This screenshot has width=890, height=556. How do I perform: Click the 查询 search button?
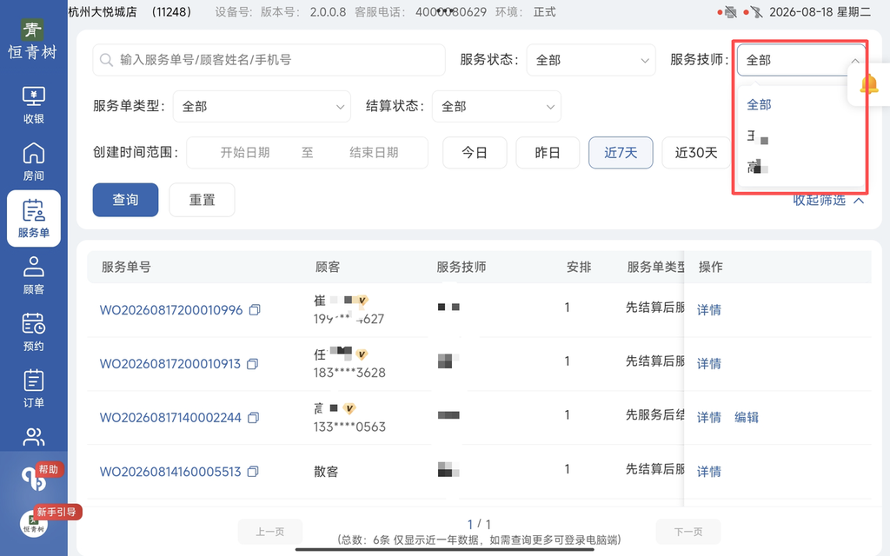coord(125,200)
